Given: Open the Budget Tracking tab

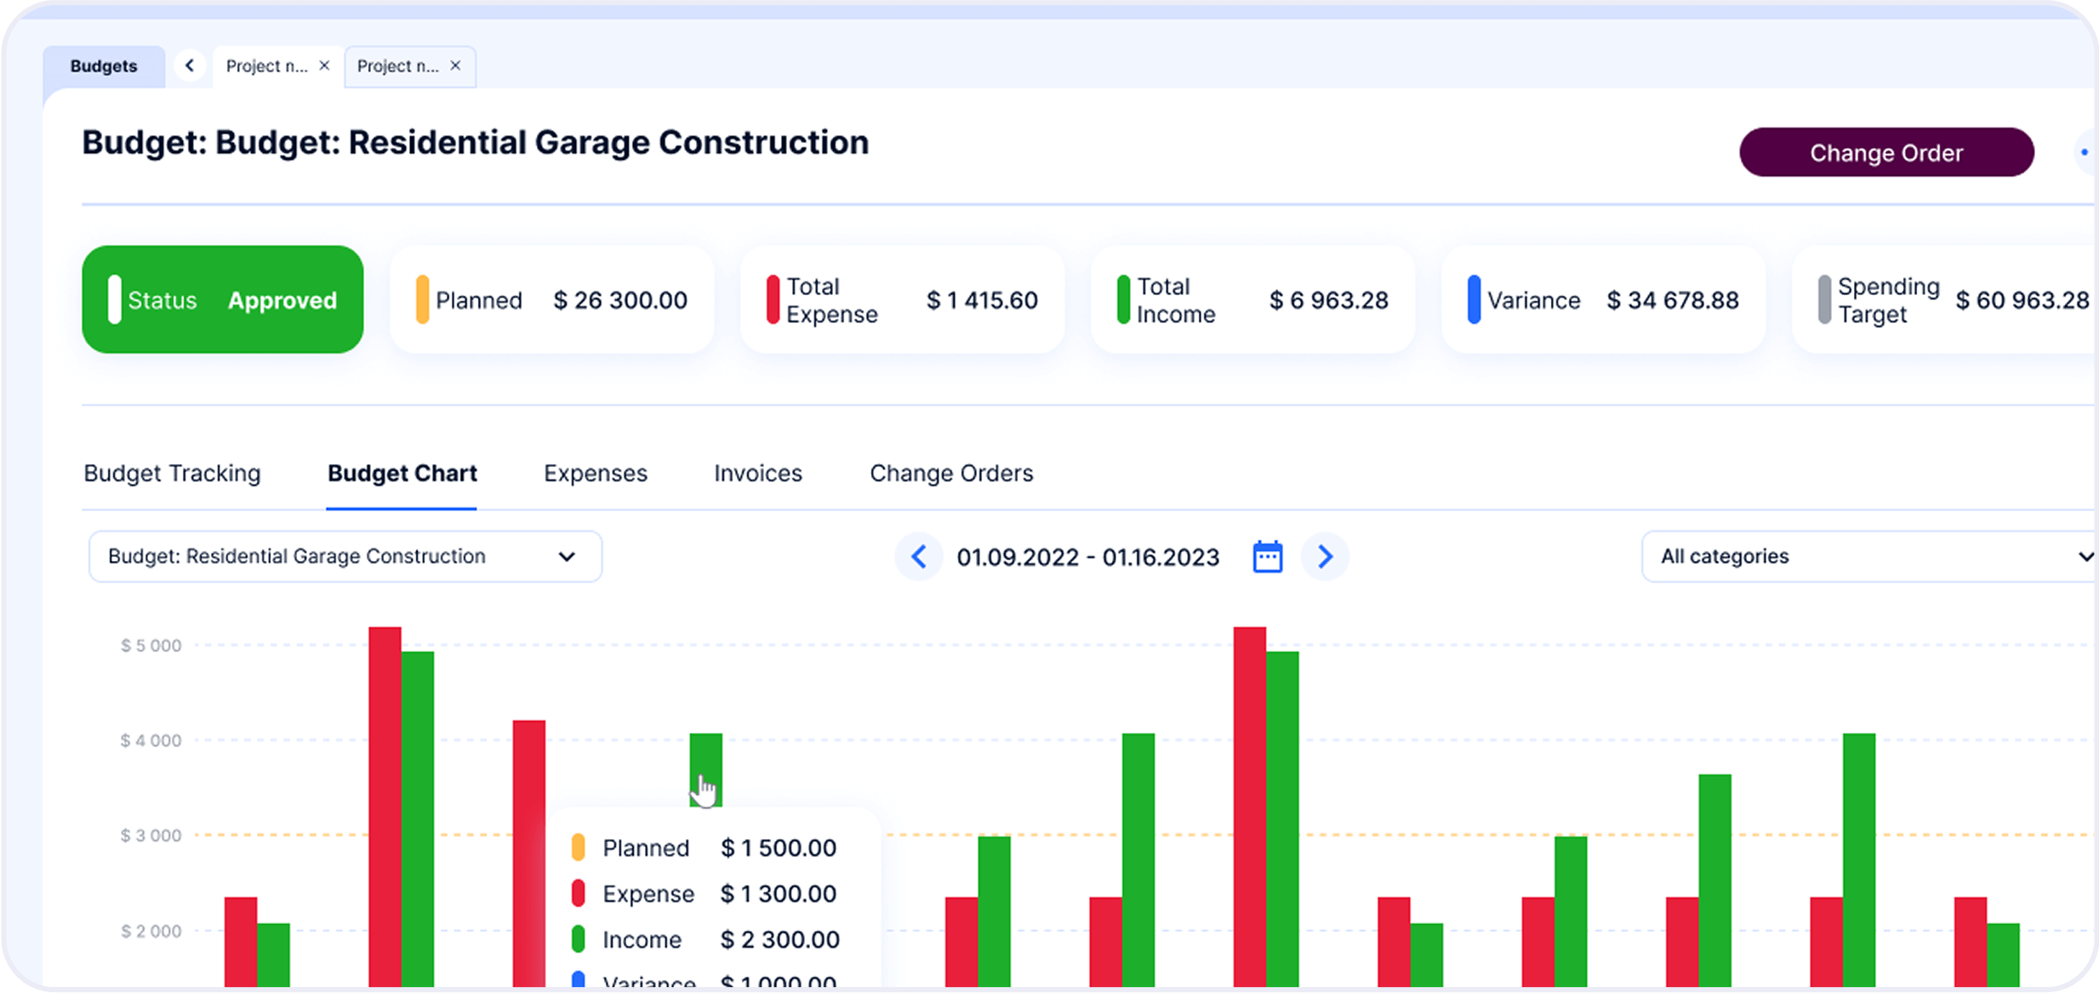Looking at the screenshot, I should 172,473.
